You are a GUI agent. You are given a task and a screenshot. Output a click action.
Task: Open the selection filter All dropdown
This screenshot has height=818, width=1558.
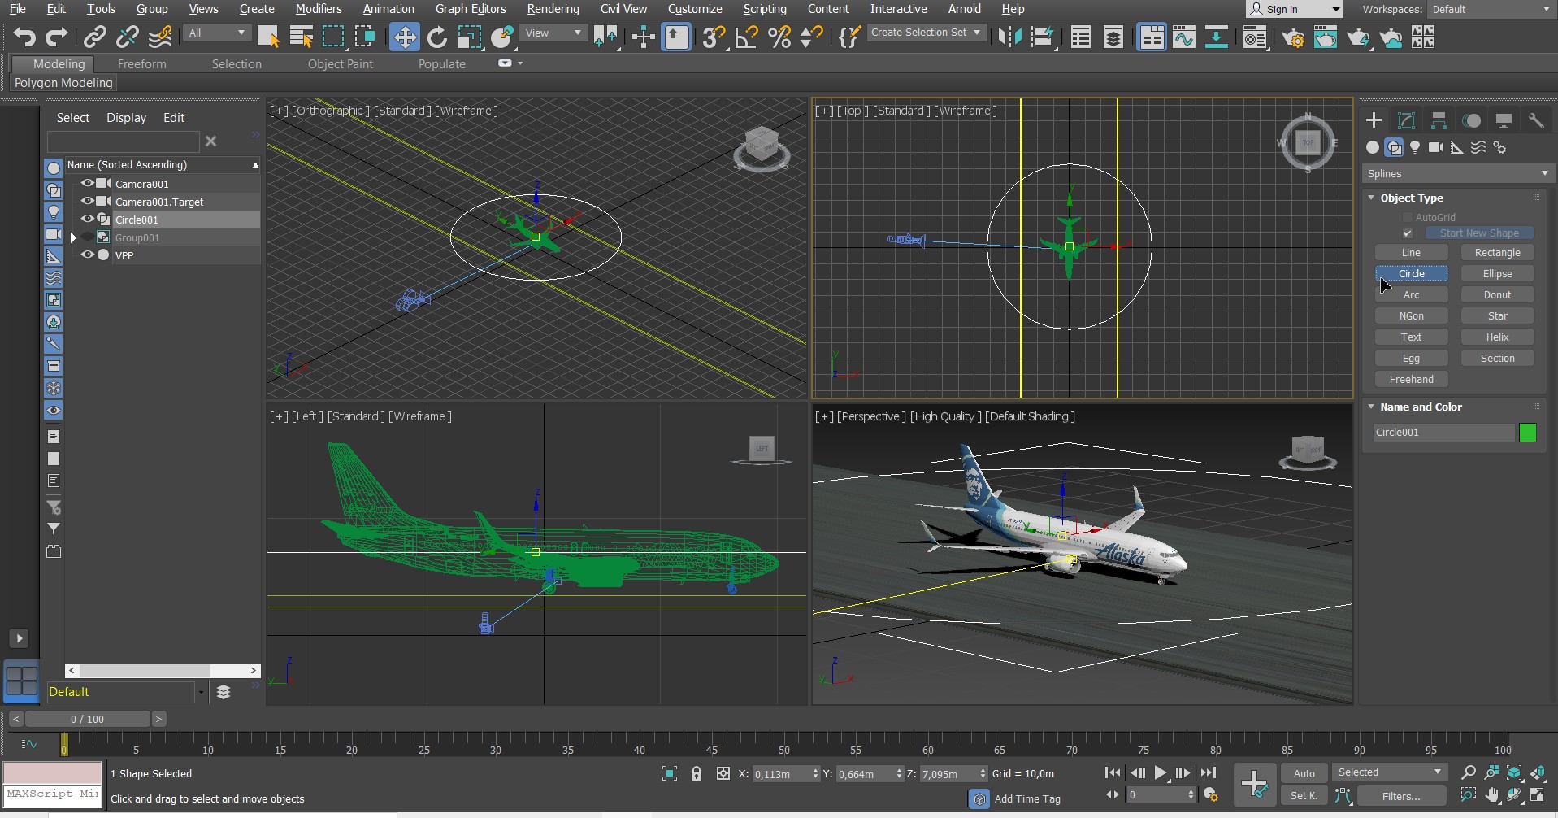point(216,33)
